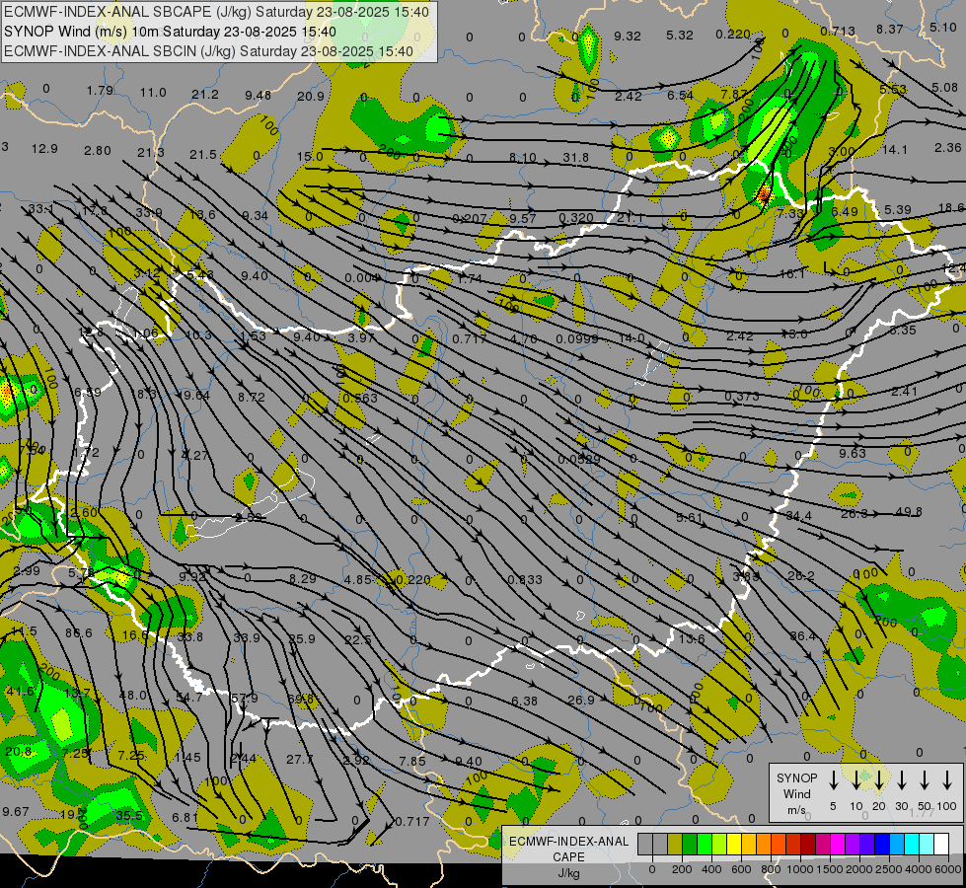Select the pure yellow CAPE legend swatch
966x888 pixels.
[734, 845]
